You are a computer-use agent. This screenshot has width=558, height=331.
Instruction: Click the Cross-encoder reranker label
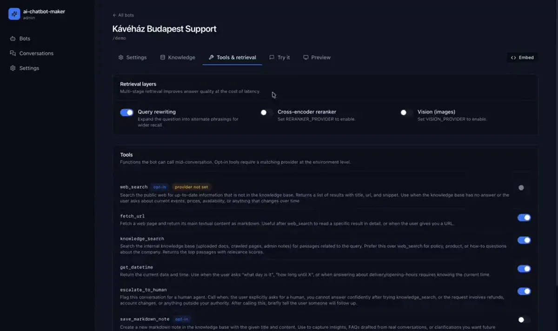coord(307,112)
